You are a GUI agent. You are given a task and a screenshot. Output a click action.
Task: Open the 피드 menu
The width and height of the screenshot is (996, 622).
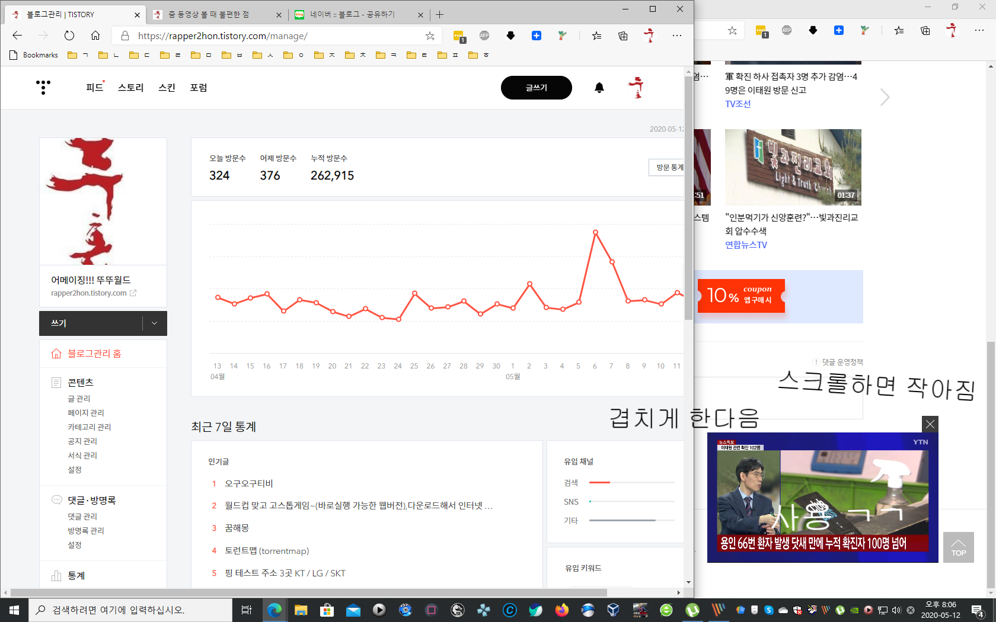(95, 88)
